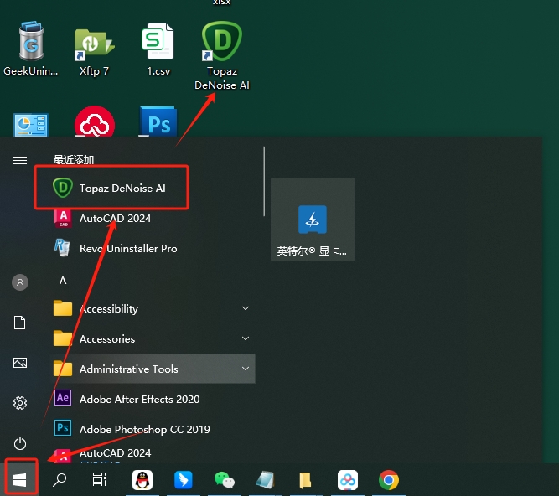This screenshot has width=559, height=496.
Task: Open WeChat on taskbar
Action: (225, 480)
